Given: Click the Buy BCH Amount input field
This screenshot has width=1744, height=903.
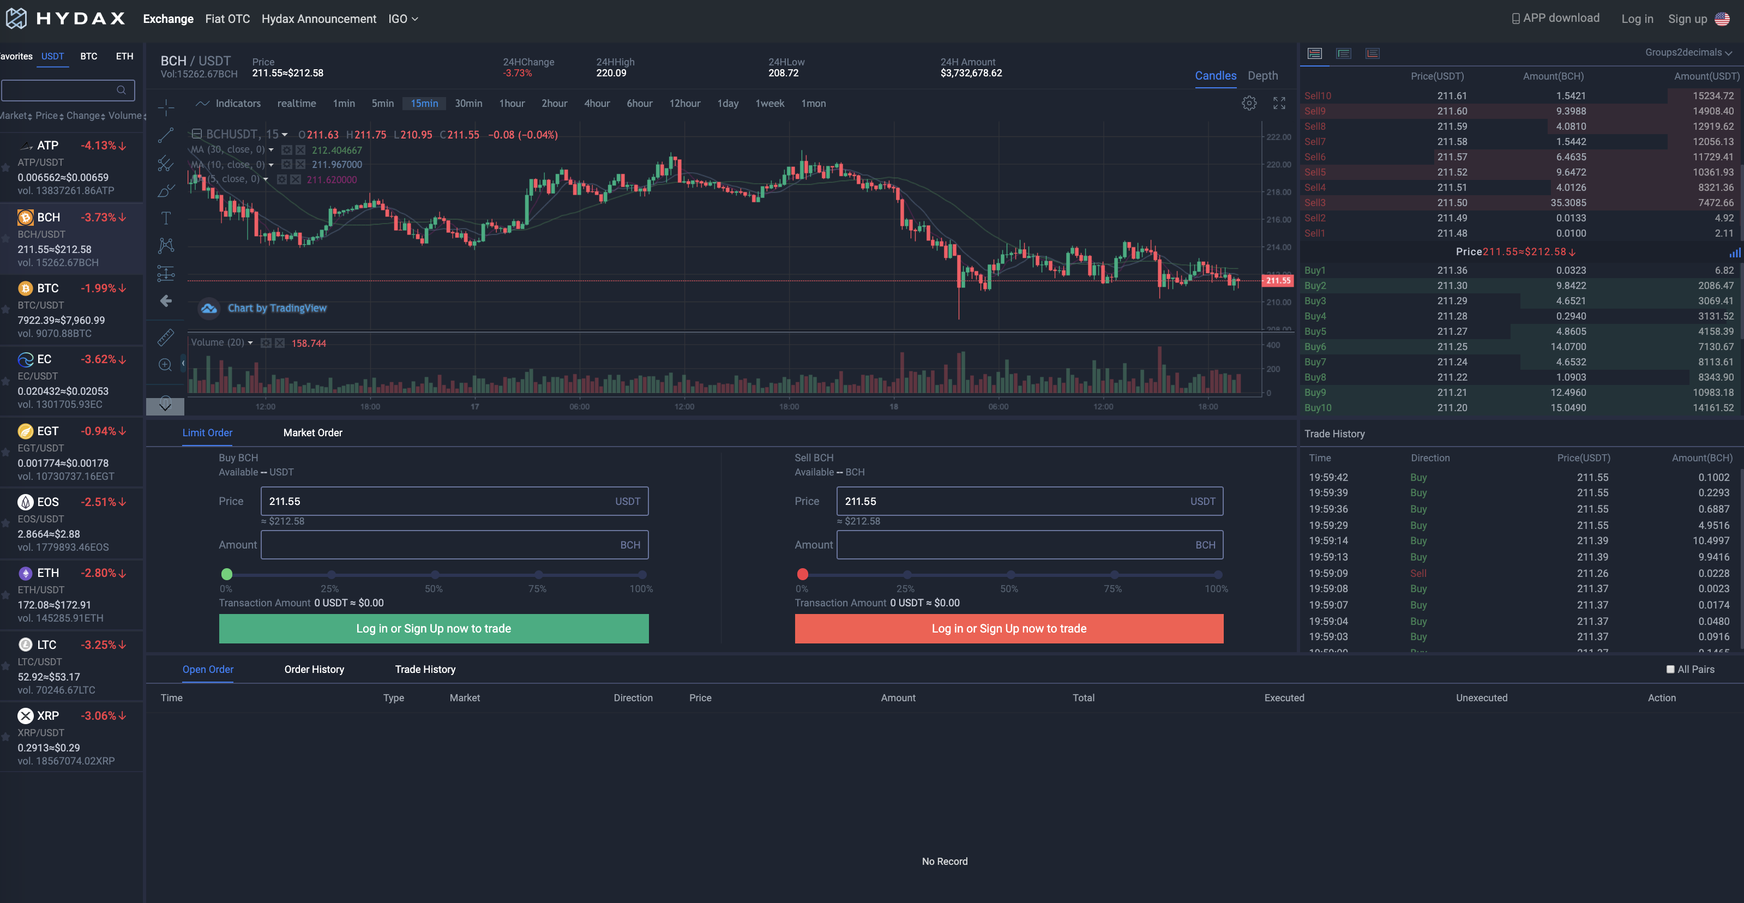Looking at the screenshot, I should coord(454,545).
